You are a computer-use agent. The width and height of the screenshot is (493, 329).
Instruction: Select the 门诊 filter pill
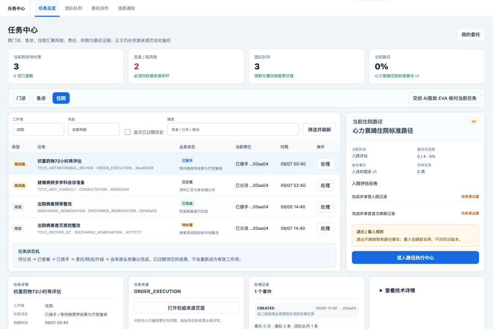pos(21,98)
